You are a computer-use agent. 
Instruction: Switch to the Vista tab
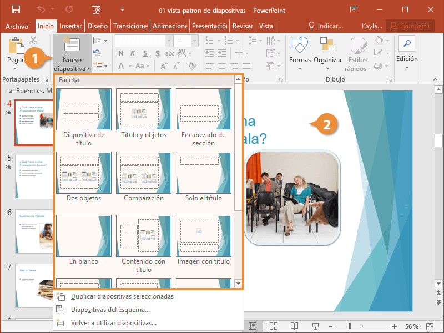tap(266, 26)
